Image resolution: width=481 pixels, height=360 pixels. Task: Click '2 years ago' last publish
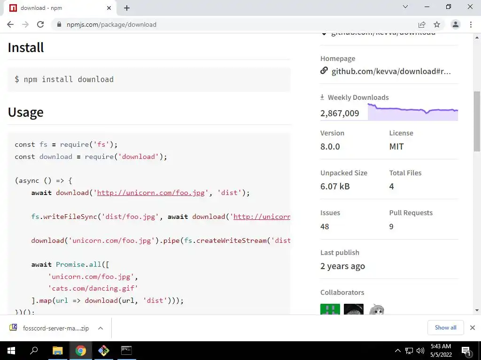coord(342,266)
